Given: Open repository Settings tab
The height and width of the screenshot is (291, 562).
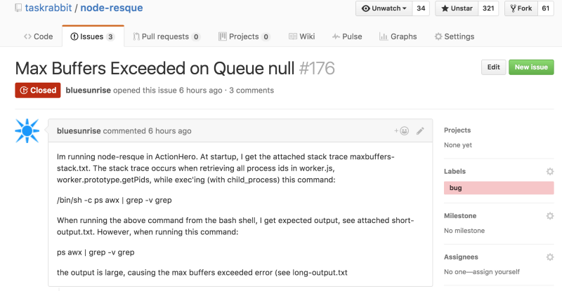Looking at the screenshot, I should point(455,36).
